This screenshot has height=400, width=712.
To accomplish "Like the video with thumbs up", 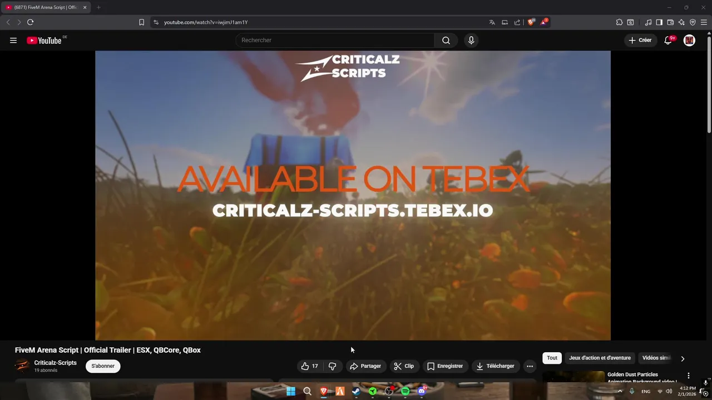I will click(310, 366).
